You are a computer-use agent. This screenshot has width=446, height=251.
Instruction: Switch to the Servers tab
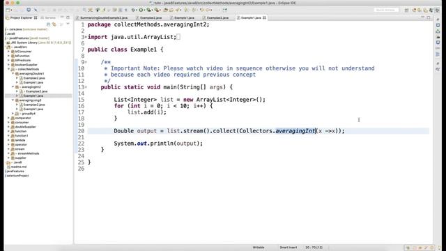[x=48, y=17]
